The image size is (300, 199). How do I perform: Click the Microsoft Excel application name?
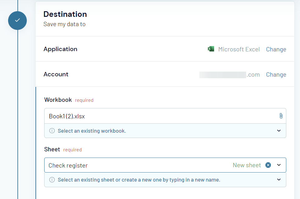[239, 49]
